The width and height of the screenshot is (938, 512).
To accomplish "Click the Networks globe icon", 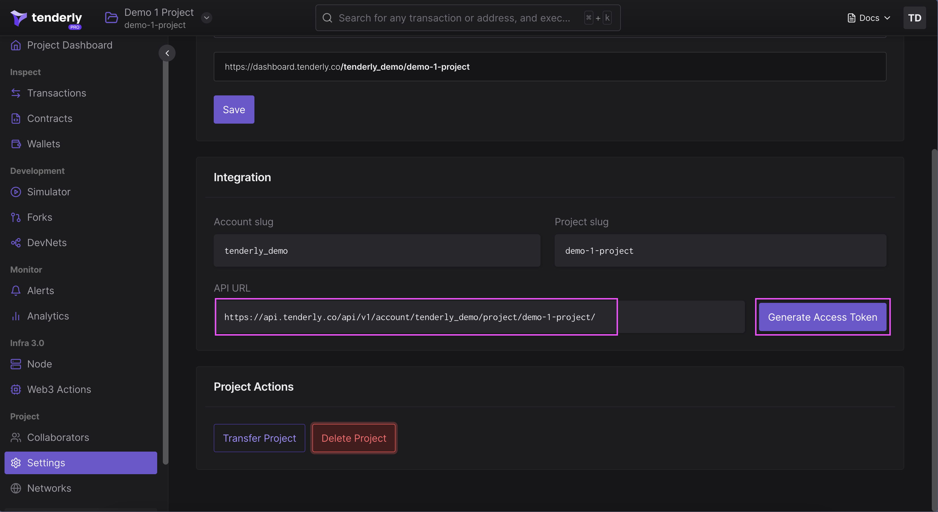I will pos(16,488).
